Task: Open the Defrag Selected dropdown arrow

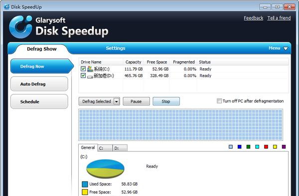Action: click(x=116, y=101)
